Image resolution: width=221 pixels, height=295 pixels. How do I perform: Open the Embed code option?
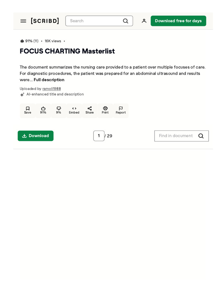pos(74,110)
